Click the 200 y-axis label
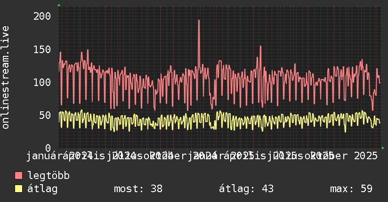This screenshot has width=388, height=202. [42, 16]
